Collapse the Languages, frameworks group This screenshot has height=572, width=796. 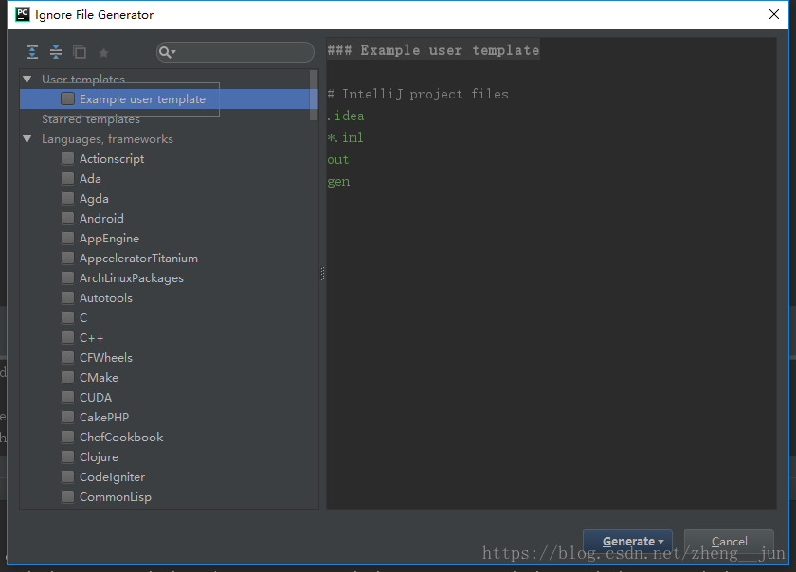(x=27, y=139)
